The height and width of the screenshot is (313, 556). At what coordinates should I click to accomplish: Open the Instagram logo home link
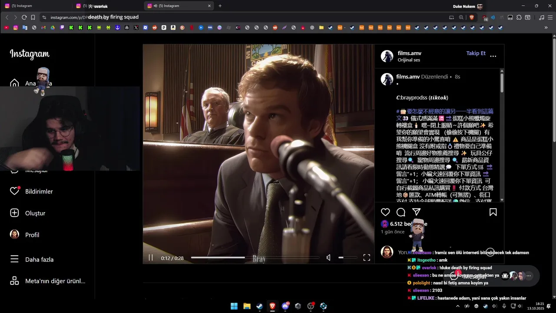tap(30, 54)
